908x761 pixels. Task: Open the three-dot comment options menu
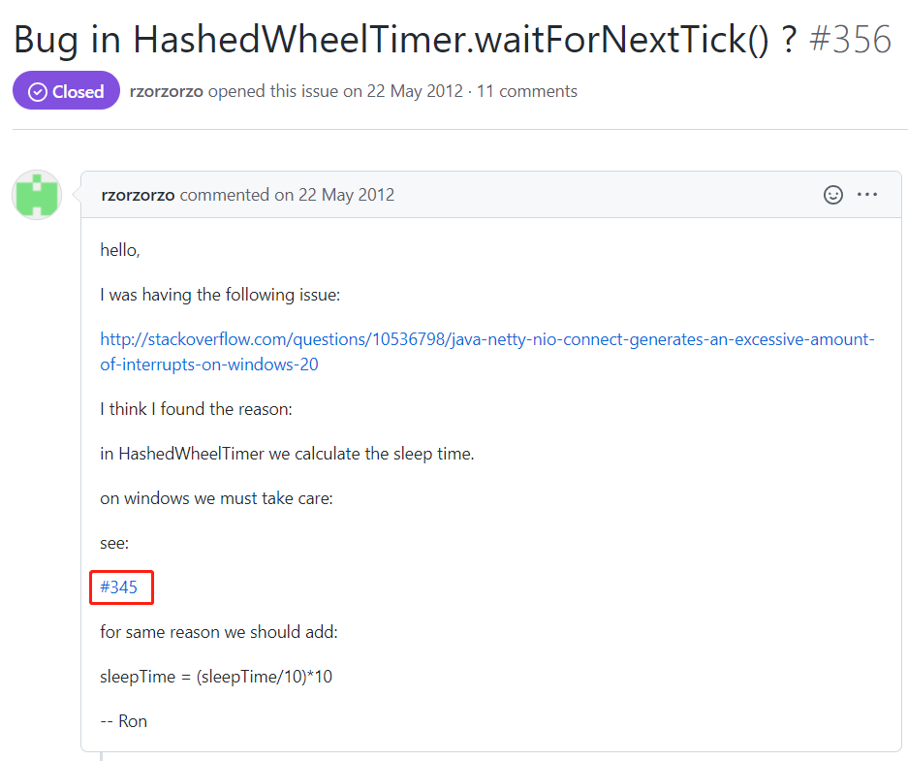coord(867,195)
